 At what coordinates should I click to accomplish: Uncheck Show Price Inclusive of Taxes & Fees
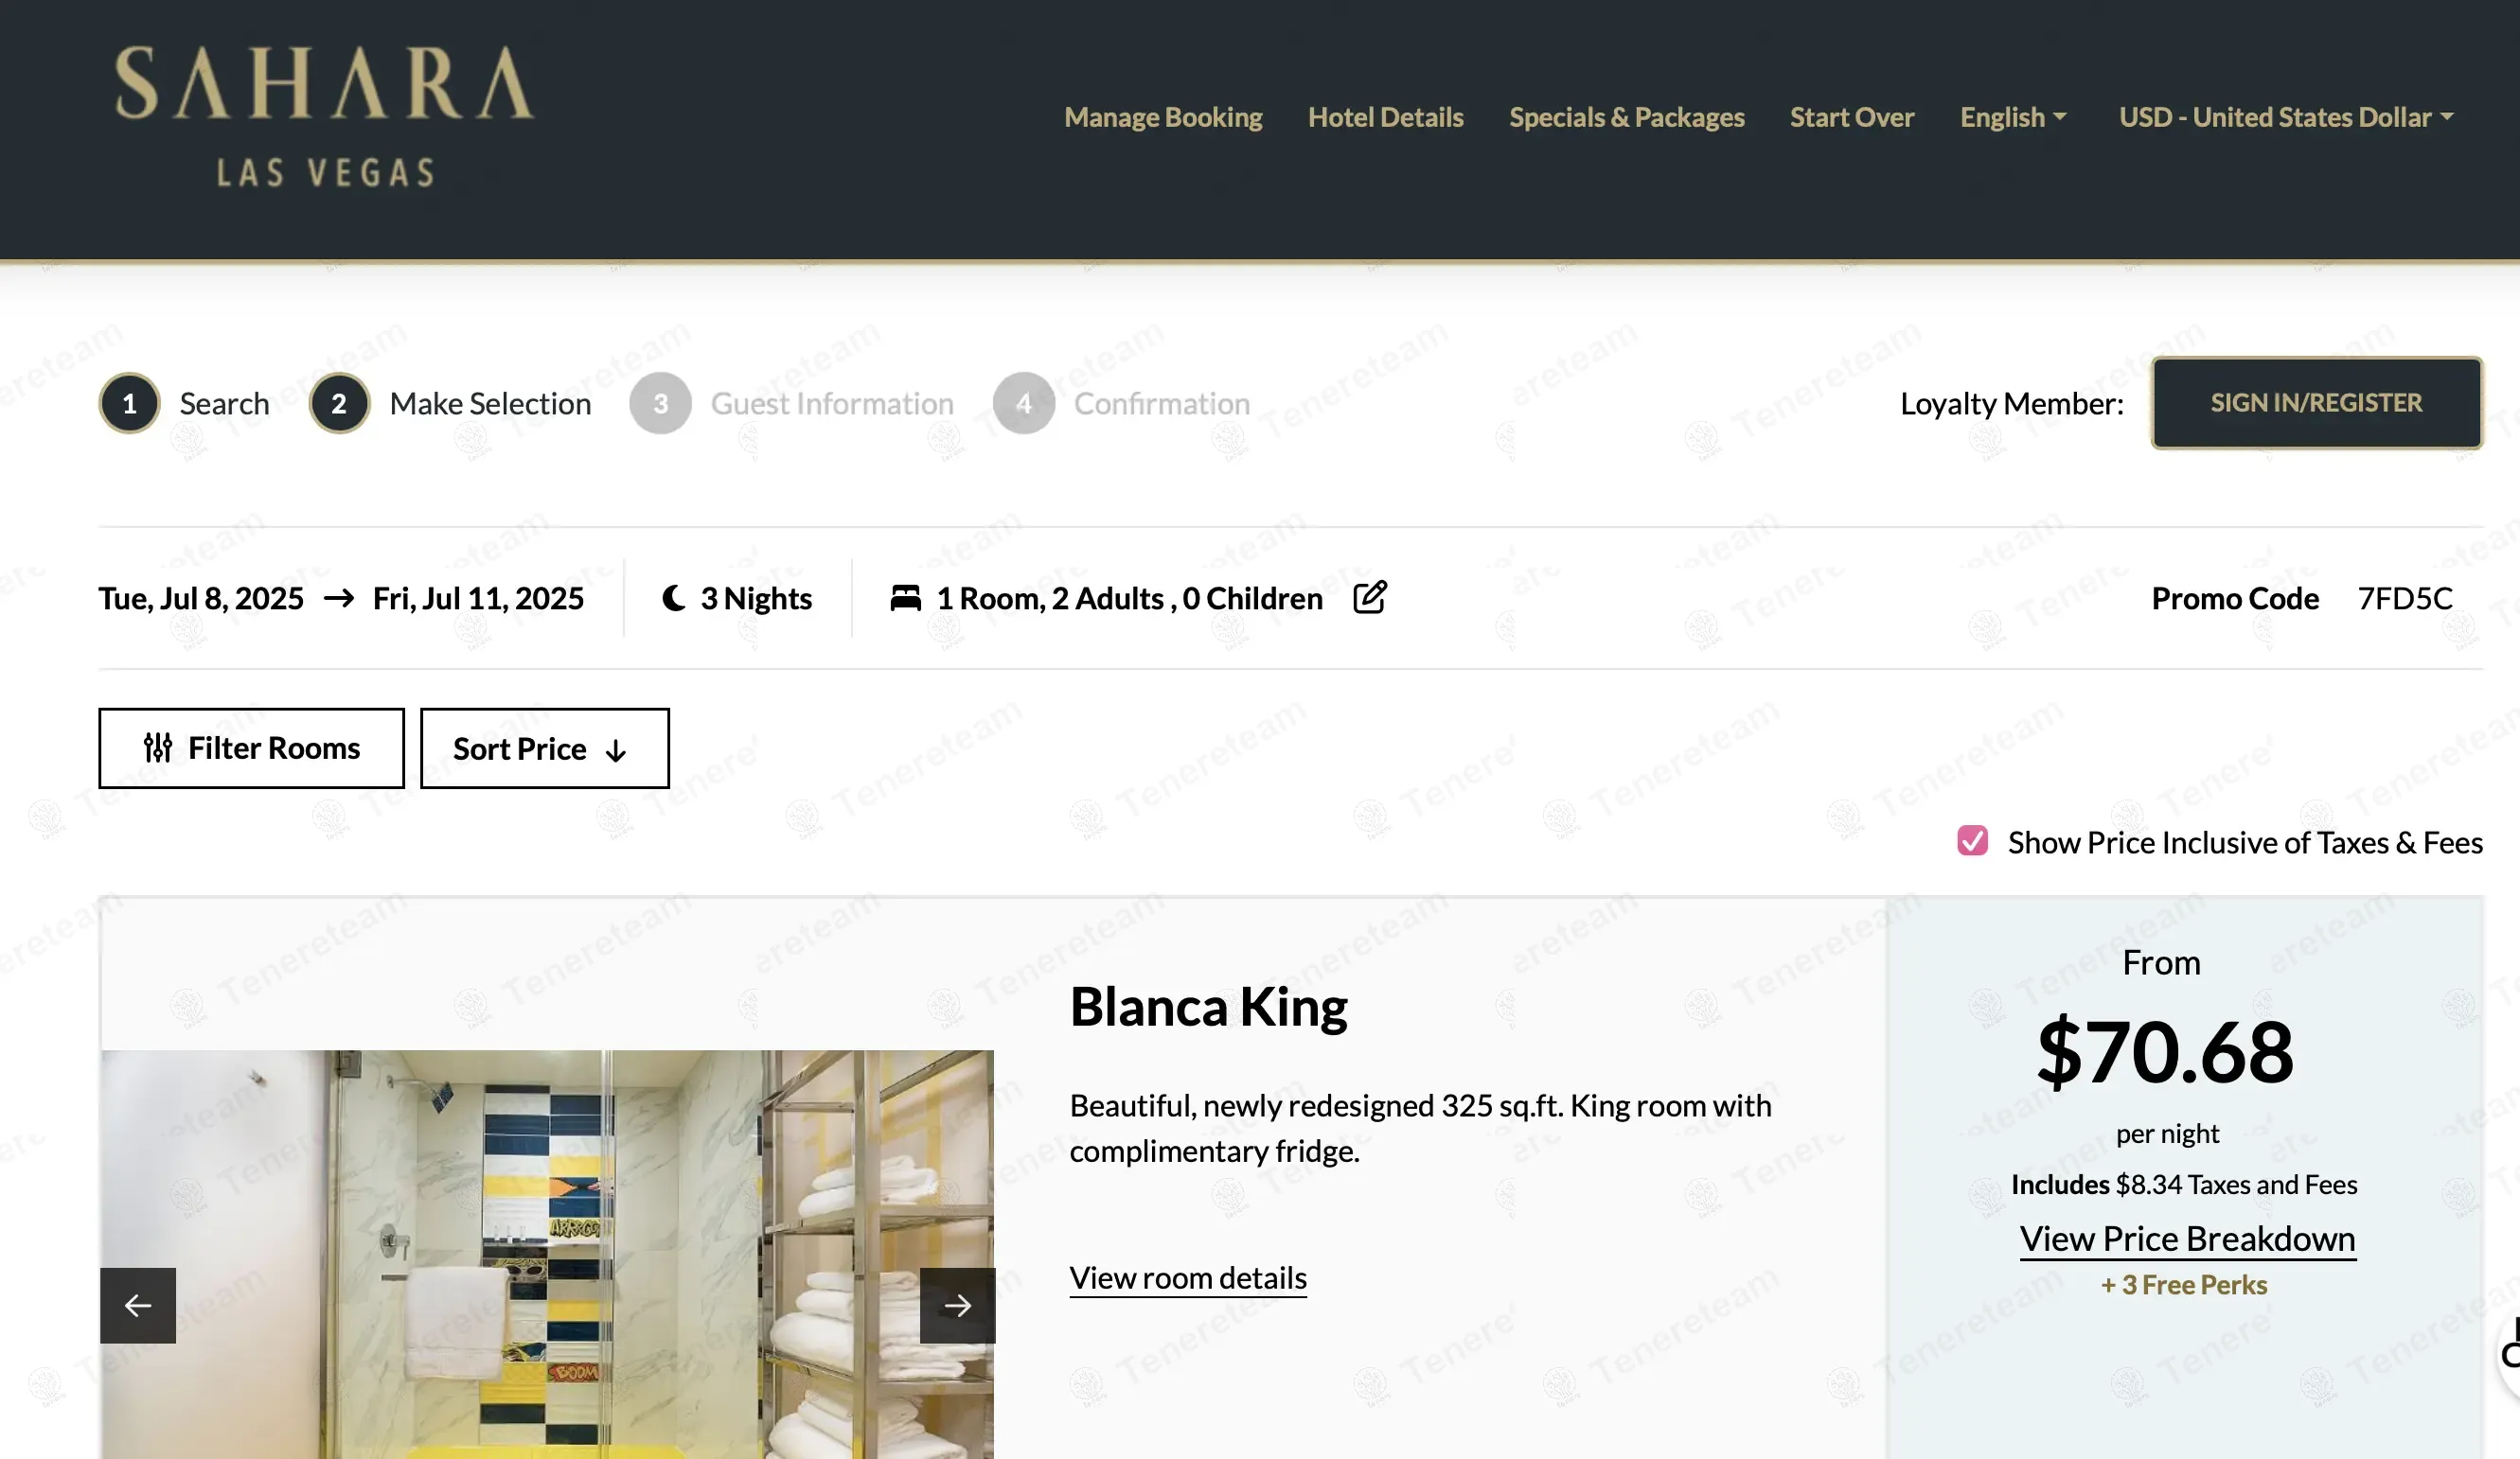click(1972, 841)
